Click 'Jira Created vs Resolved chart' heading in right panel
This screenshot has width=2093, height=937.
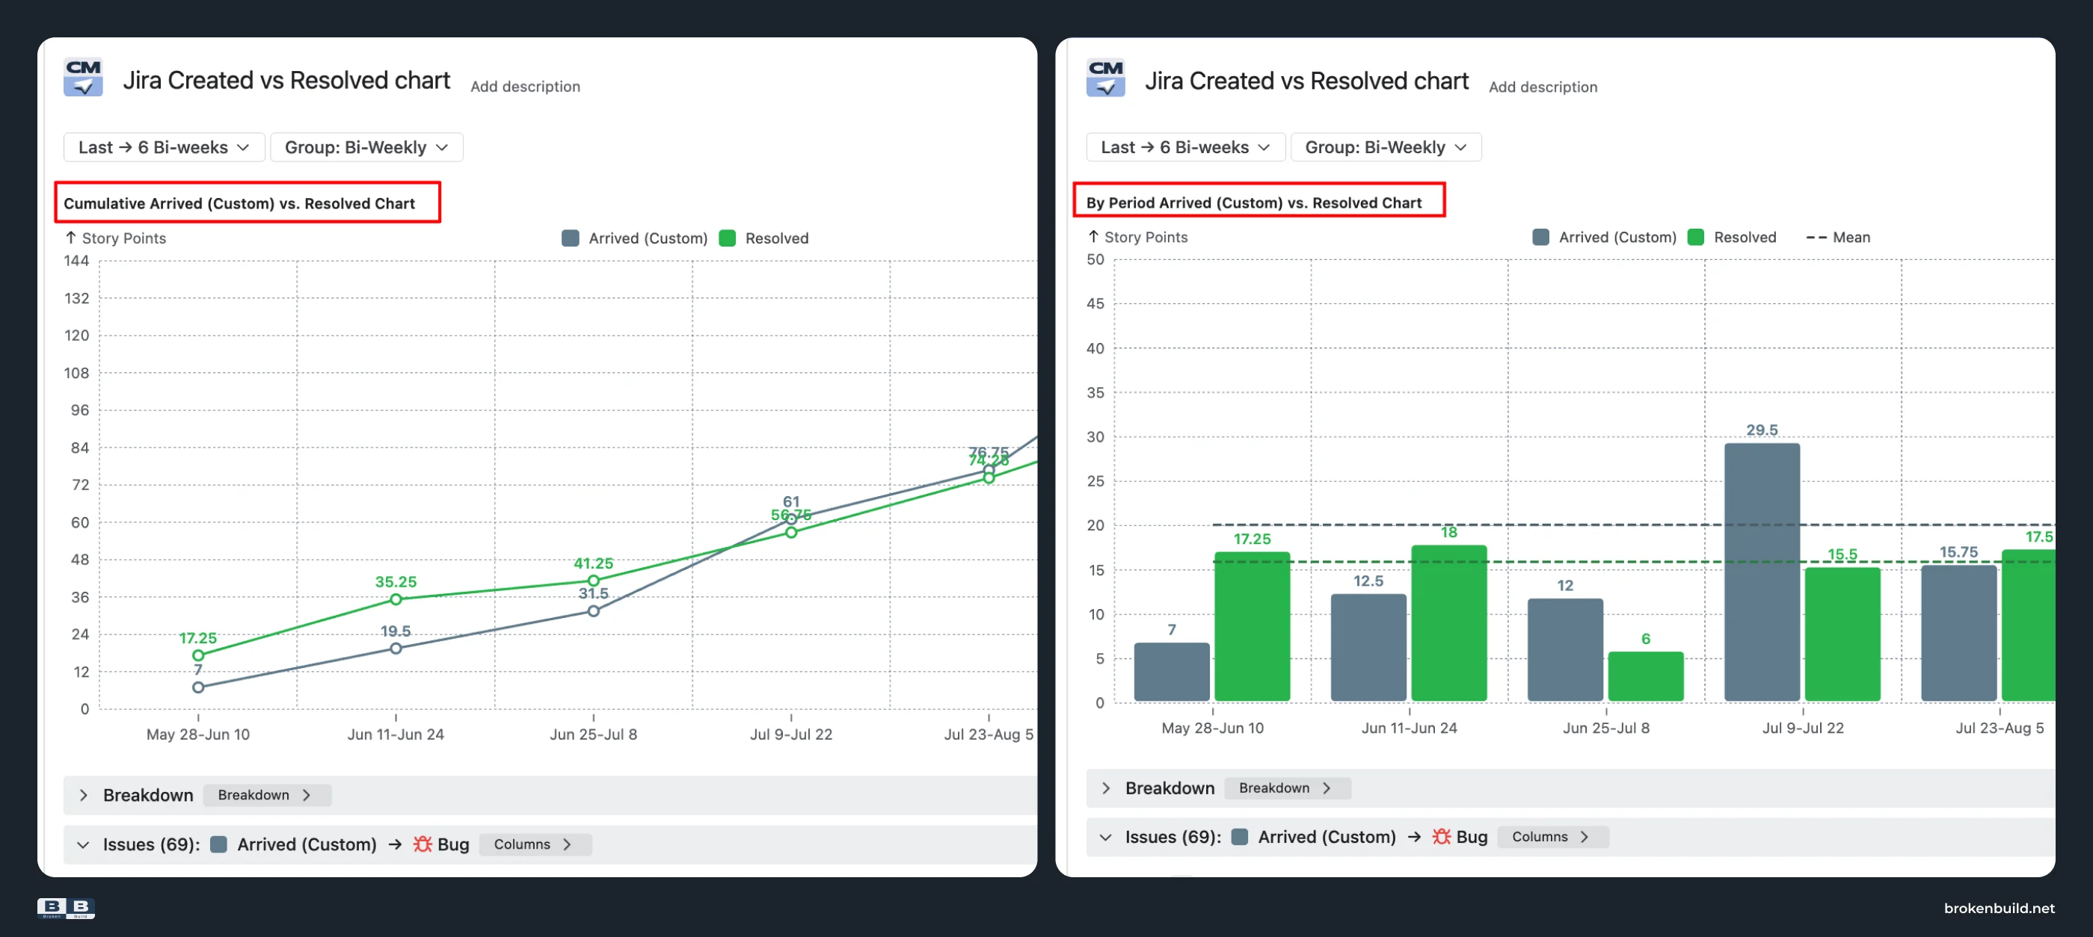pos(1306,81)
